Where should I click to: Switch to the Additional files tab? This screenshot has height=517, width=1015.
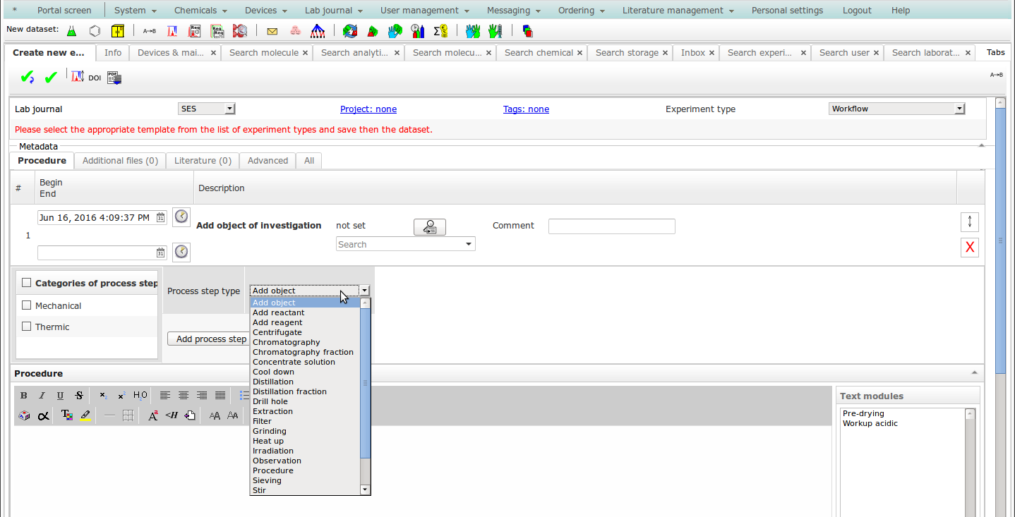(x=120, y=161)
